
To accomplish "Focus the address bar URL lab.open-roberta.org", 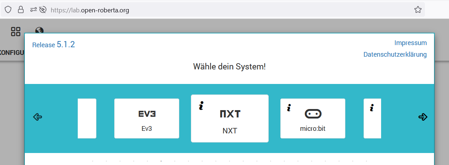I will click(90, 10).
